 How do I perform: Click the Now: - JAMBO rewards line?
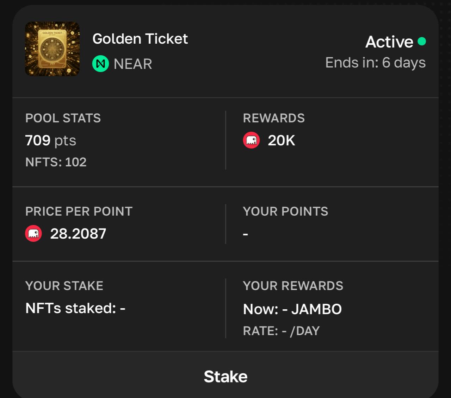pos(292,309)
